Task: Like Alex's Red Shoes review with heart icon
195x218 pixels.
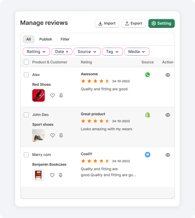Action: 53,95
